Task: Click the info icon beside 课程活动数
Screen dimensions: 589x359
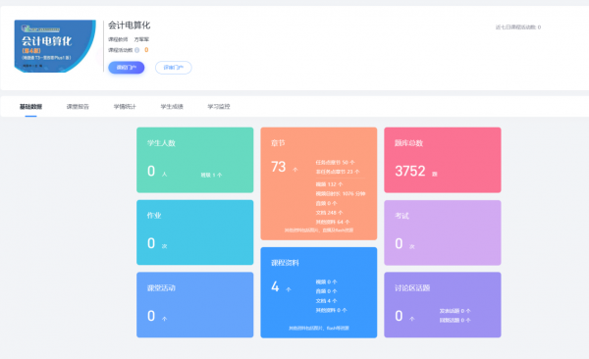Action: tap(137, 50)
